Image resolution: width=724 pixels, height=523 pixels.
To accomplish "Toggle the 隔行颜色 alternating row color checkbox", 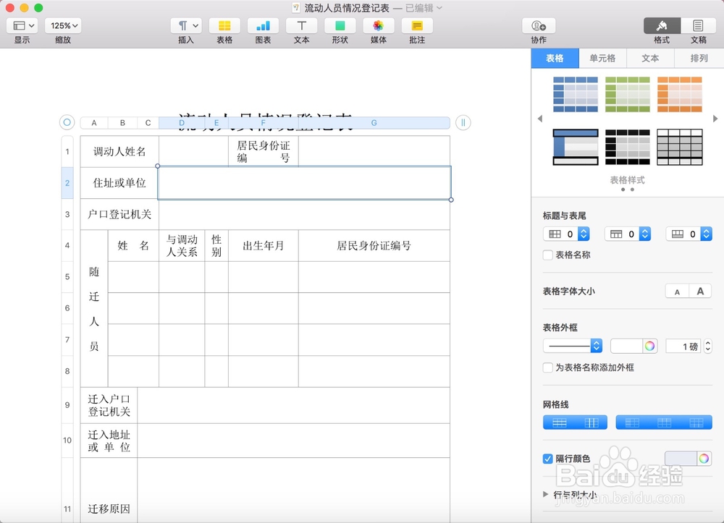I will 547,458.
